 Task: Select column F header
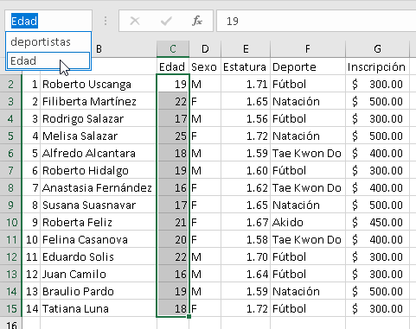tap(308, 49)
